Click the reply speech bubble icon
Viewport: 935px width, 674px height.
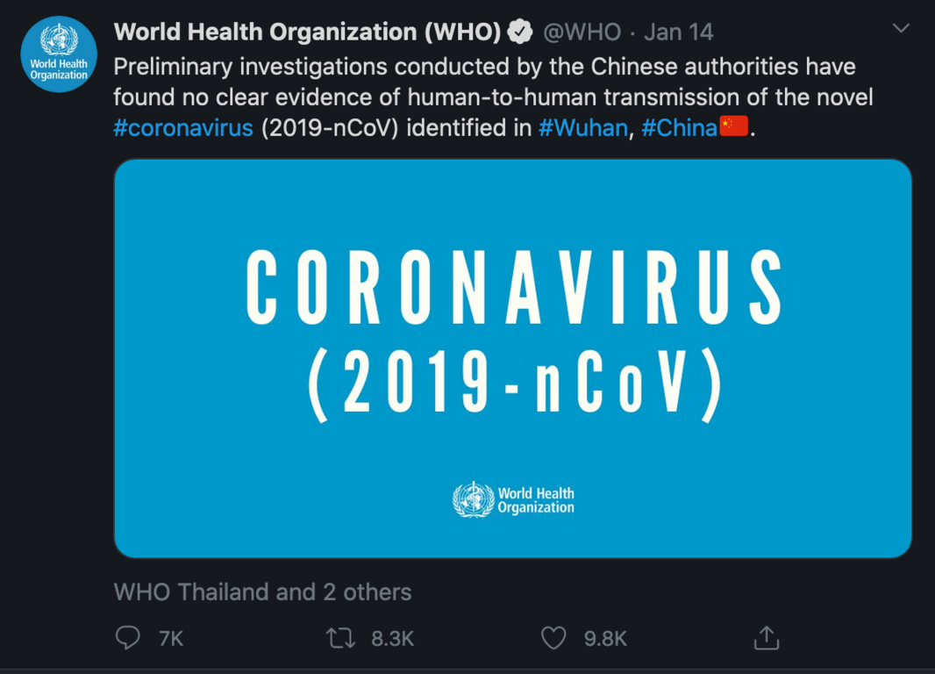click(128, 638)
